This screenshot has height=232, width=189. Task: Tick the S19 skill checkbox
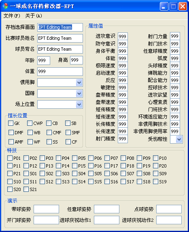[x=155, y=181]
